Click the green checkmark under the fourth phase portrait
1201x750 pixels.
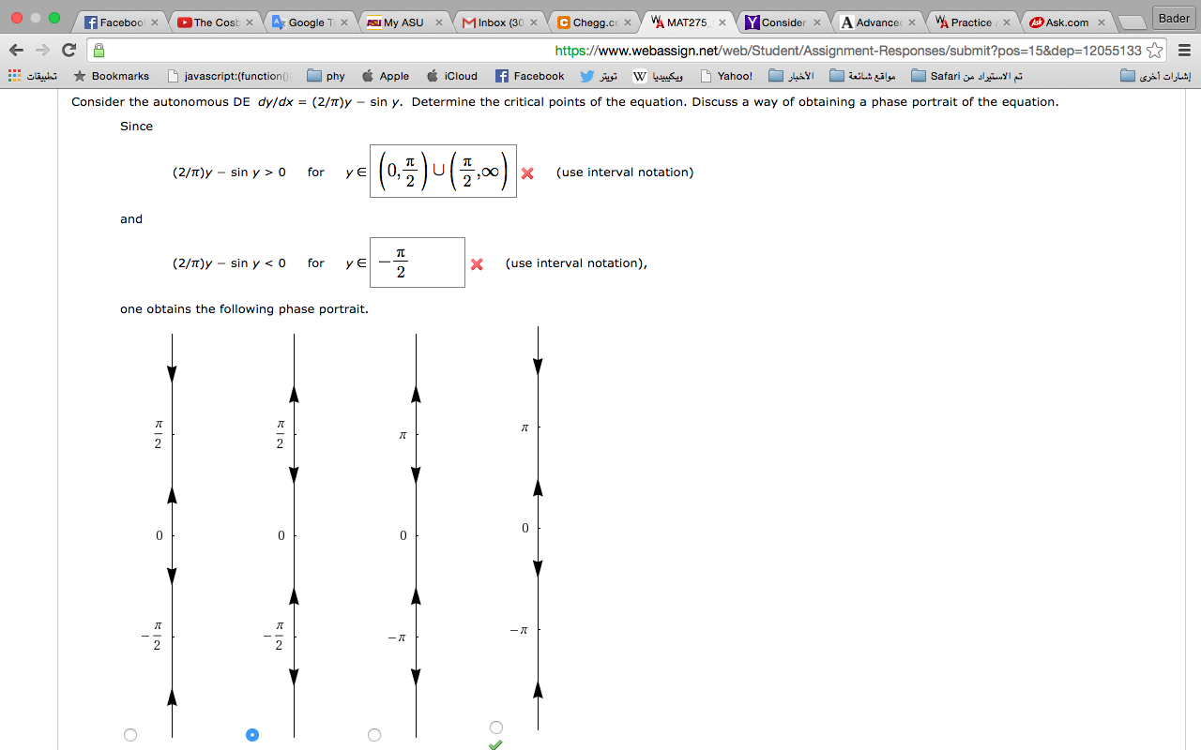[x=496, y=744]
